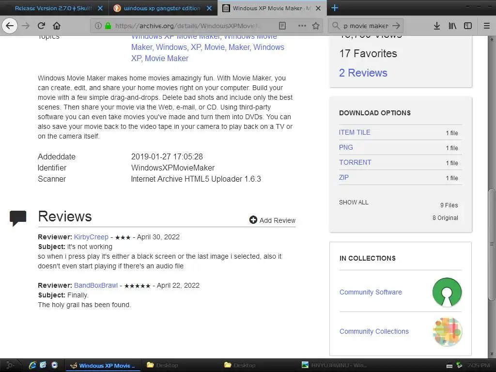
Task: Open page actions three-dot menu
Action: tap(302, 26)
